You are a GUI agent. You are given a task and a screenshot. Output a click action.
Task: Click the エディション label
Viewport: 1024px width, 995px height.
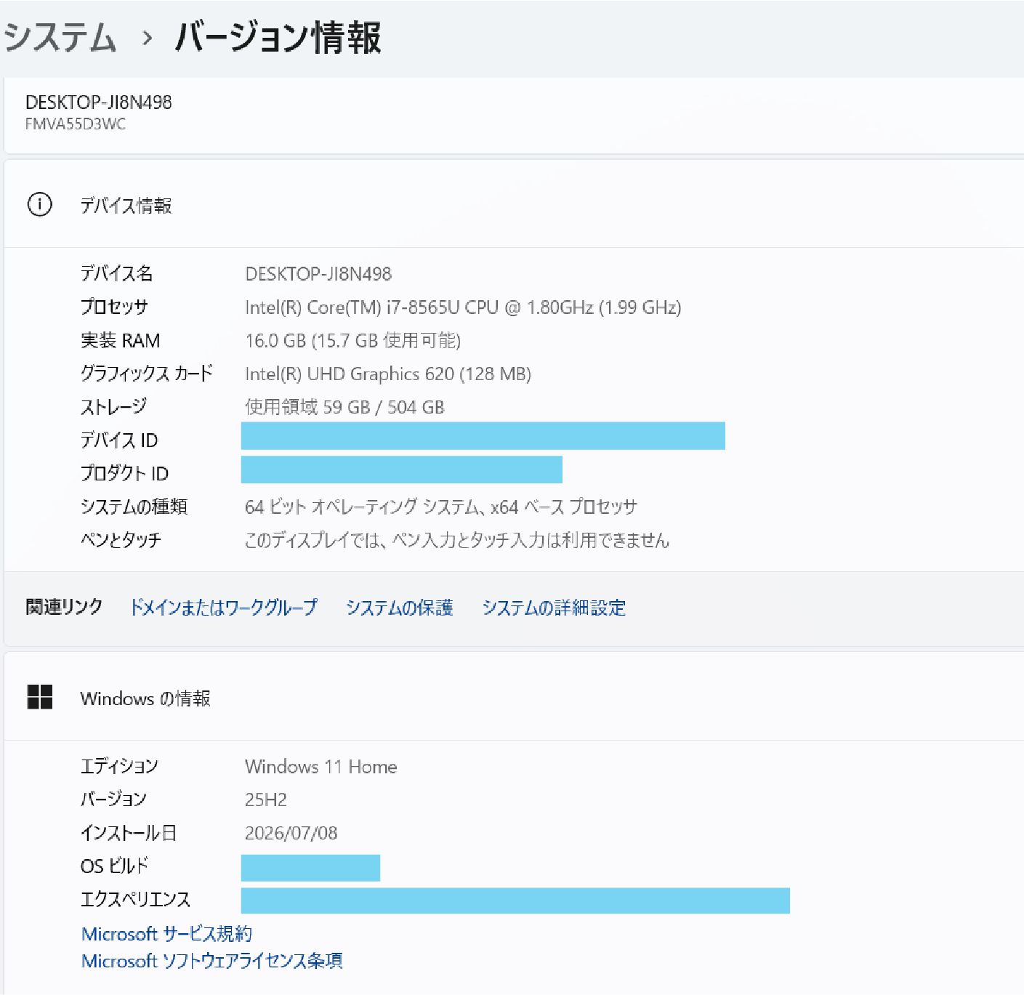click(119, 766)
